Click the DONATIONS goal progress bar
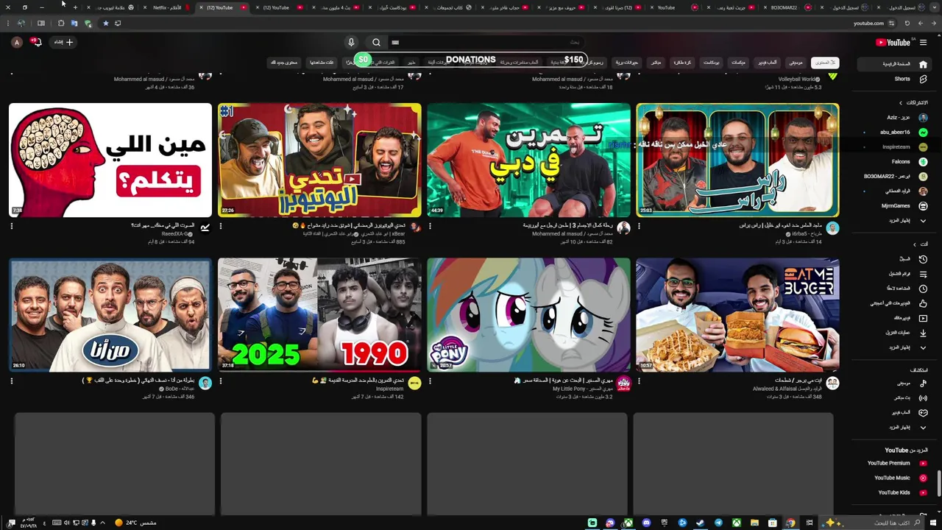 click(472, 60)
